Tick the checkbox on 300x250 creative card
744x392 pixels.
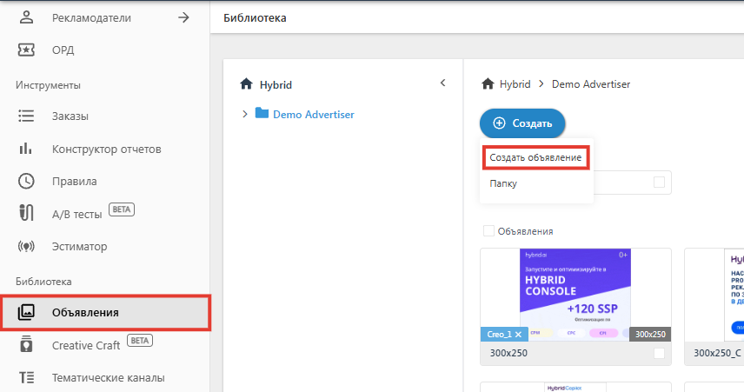(x=659, y=354)
